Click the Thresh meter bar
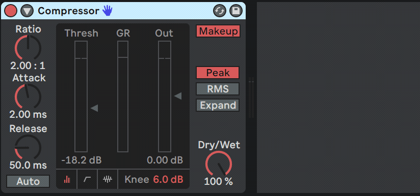 coord(81,96)
